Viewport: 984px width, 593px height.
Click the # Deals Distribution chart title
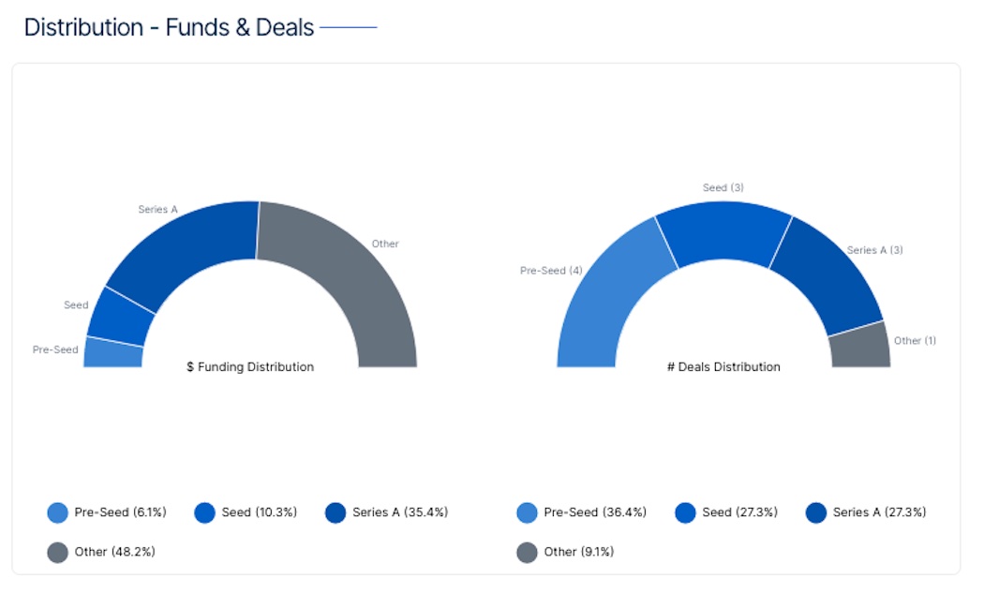(x=723, y=367)
